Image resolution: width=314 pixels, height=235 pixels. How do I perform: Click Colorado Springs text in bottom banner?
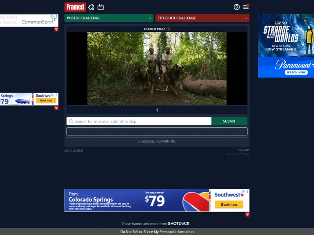91,199
